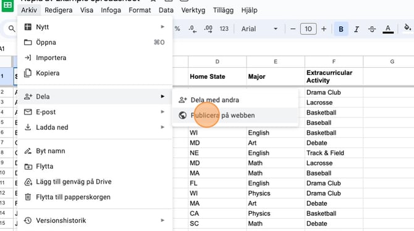Screen dimensions: 414x231
Task: Choose Kopiera from the menu
Action: pos(95,73)
